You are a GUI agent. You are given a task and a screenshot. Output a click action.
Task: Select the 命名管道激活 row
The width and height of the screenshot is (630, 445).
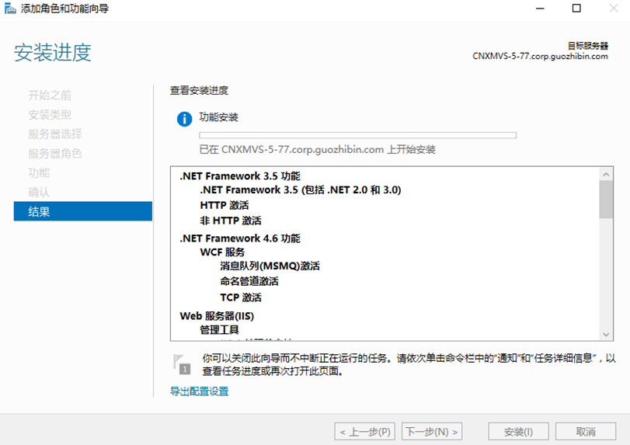[x=249, y=281]
